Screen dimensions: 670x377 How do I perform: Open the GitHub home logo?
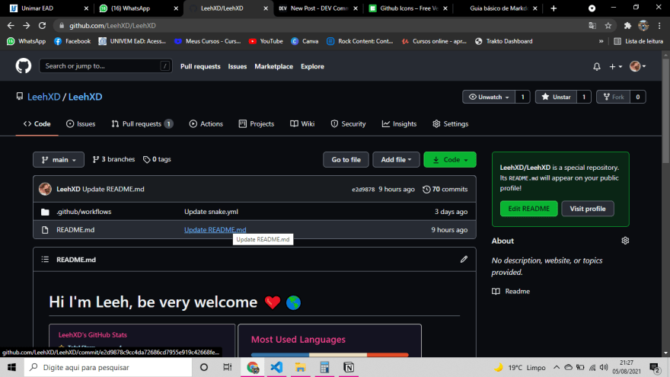click(24, 65)
